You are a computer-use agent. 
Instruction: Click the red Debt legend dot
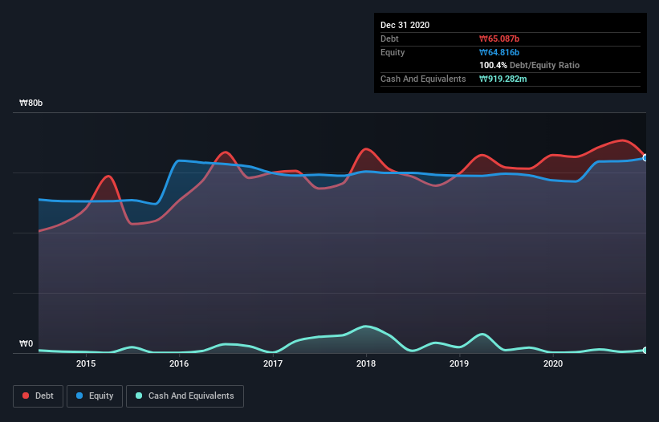[26, 396]
